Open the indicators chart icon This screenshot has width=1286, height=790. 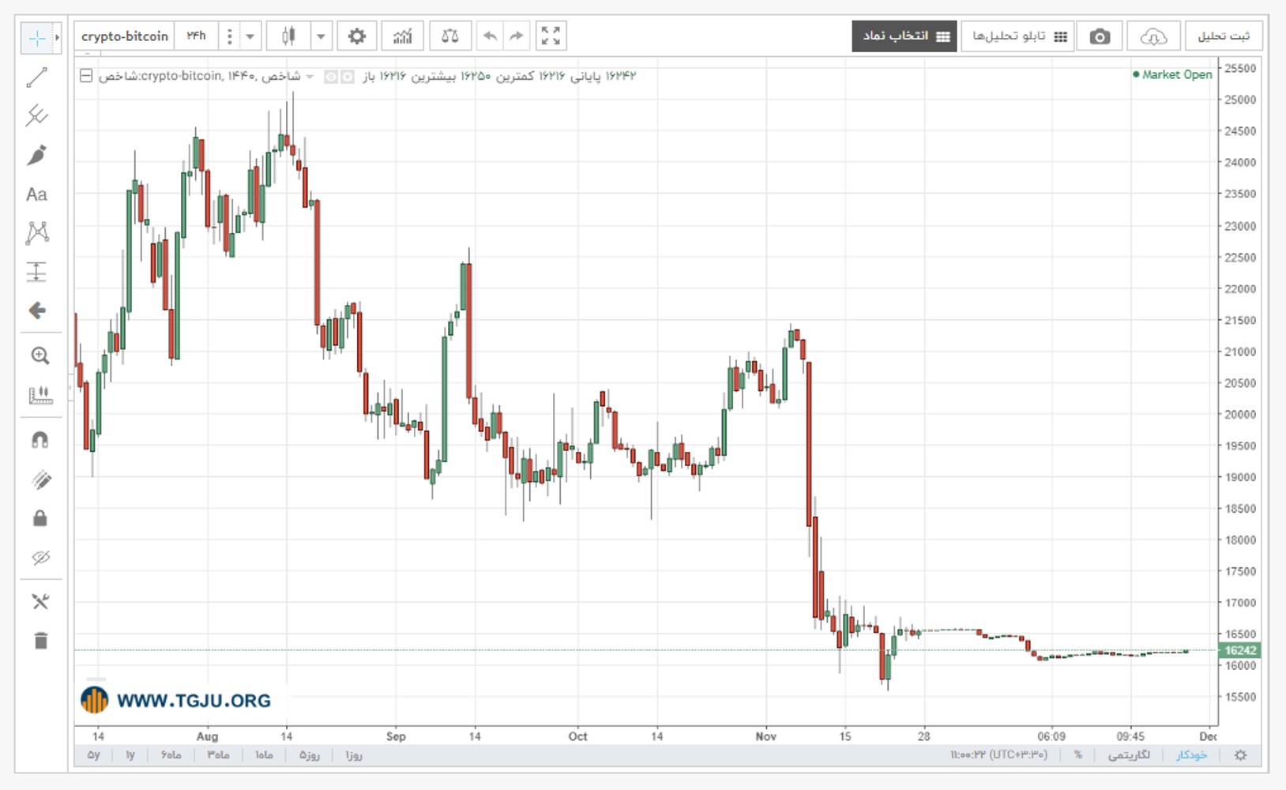coord(403,36)
